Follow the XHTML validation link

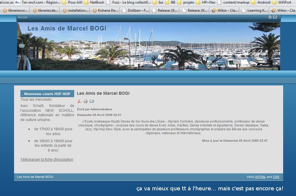click(x=260, y=177)
